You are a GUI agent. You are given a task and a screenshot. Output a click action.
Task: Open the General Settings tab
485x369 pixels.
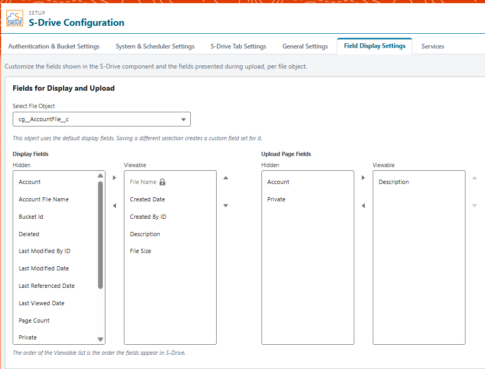pyautogui.click(x=305, y=46)
